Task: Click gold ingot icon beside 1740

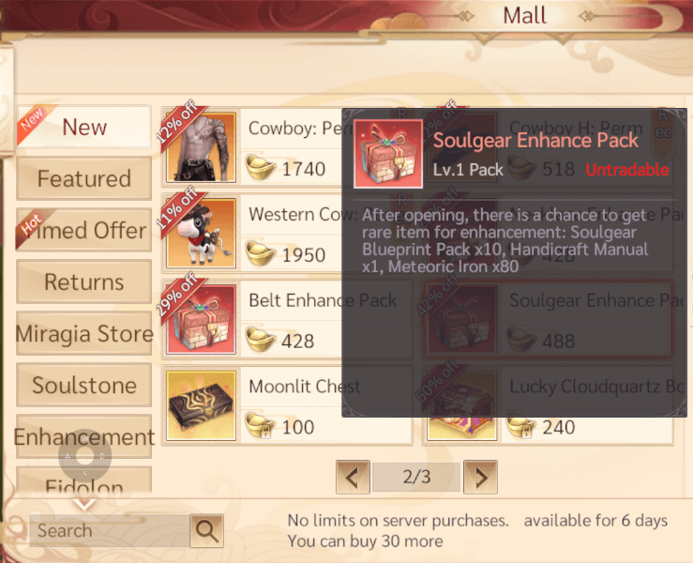Action: coord(261,167)
